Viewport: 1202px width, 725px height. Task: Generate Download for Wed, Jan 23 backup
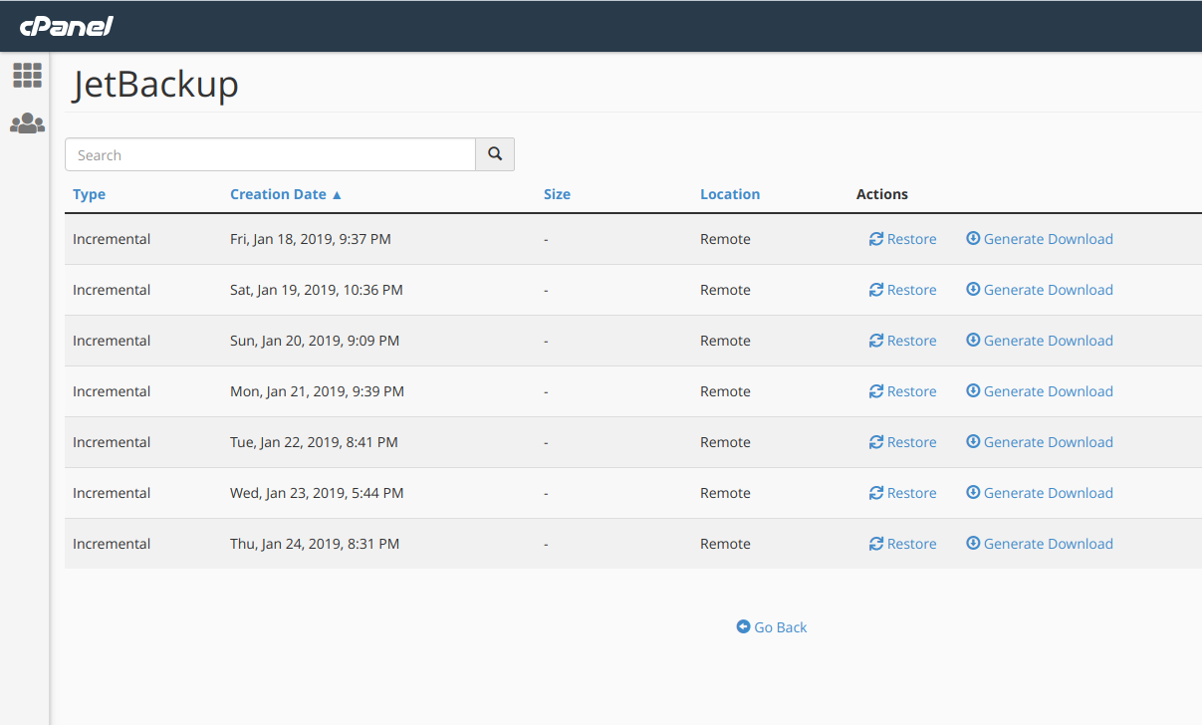(1040, 493)
